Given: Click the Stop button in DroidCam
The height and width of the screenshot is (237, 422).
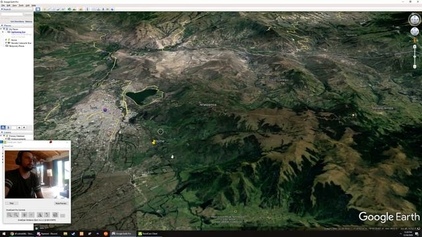Looking at the screenshot, I should click(12, 203).
